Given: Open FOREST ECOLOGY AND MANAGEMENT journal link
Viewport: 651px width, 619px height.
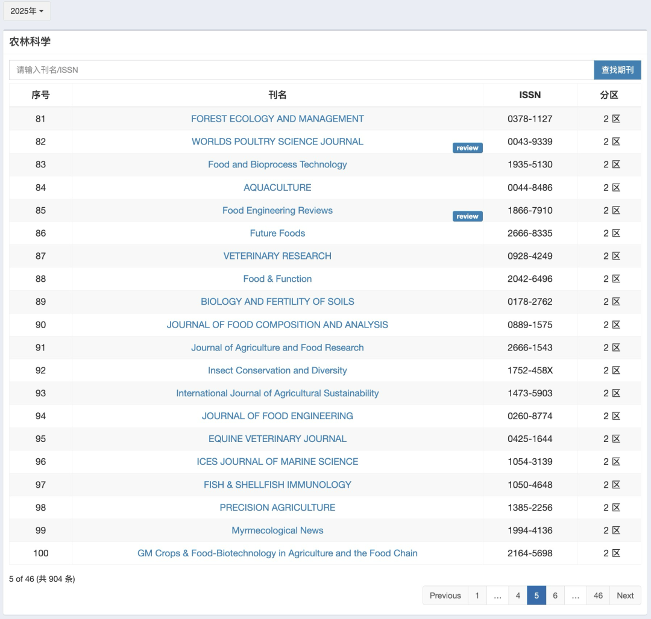Looking at the screenshot, I should (277, 119).
